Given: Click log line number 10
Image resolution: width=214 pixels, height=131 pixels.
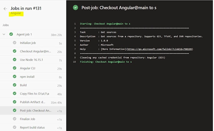Looking at the screenshot, I should (74, 62).
